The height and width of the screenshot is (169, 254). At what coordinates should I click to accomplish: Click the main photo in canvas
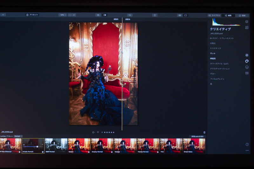pyautogui.click(x=104, y=74)
